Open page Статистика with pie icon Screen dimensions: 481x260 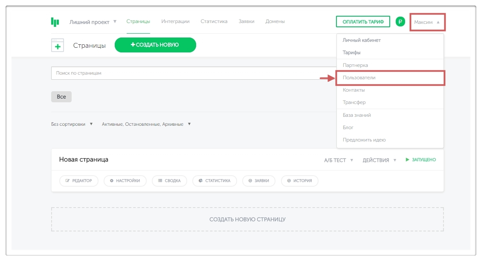(214, 181)
